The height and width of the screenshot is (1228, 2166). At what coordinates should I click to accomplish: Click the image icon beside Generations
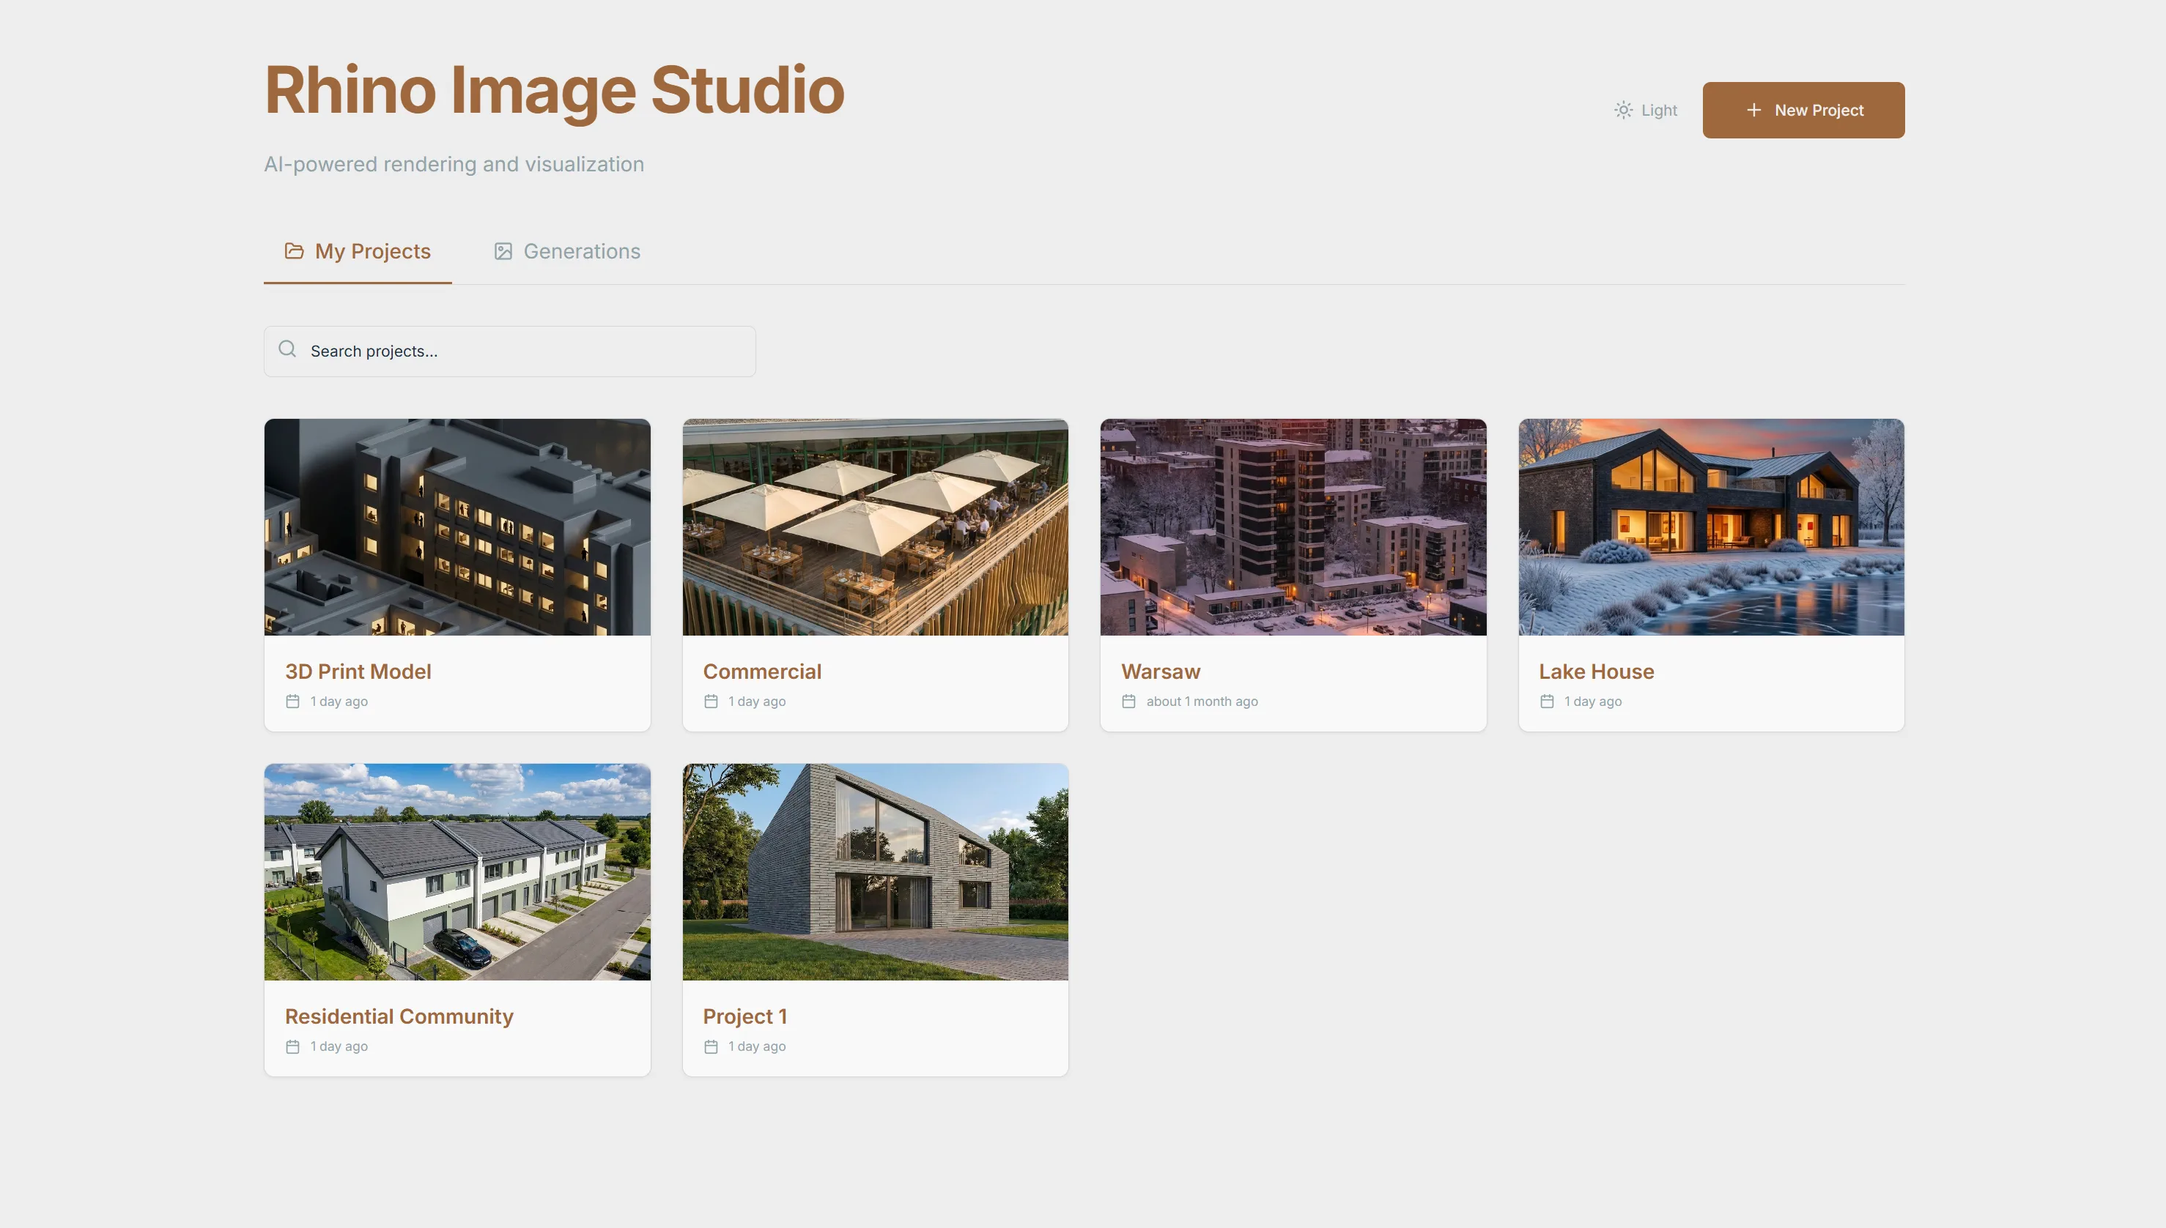(x=503, y=250)
